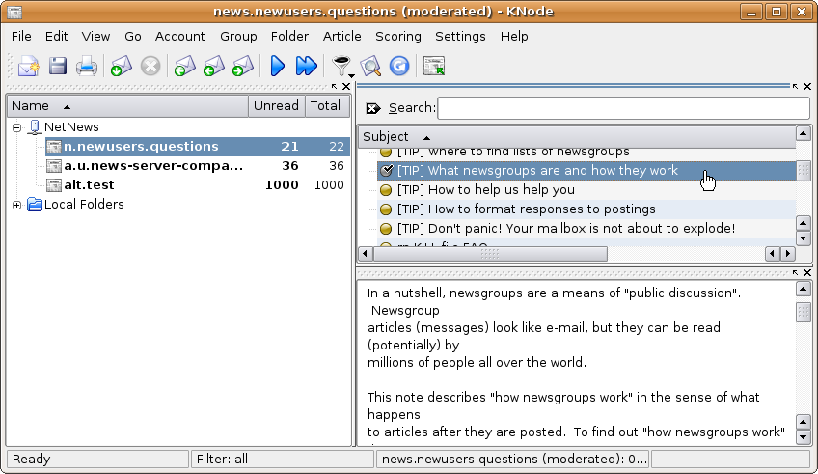Click the blue double-arrow Next Unread Thread icon
The height and width of the screenshot is (474, 818).
(x=306, y=67)
